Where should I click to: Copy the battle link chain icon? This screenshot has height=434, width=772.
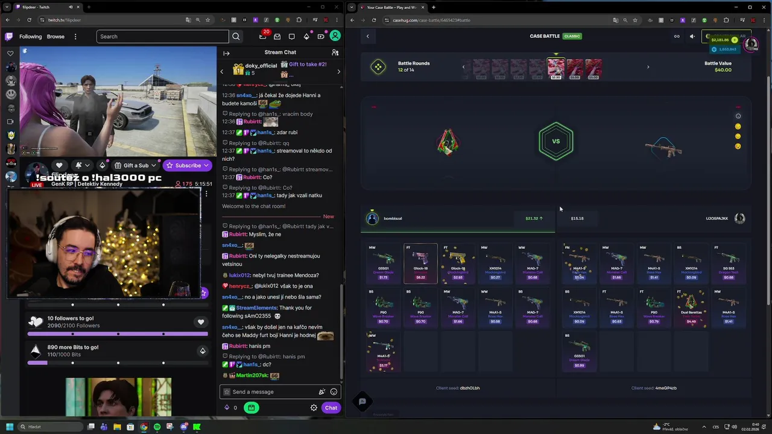[x=677, y=36]
